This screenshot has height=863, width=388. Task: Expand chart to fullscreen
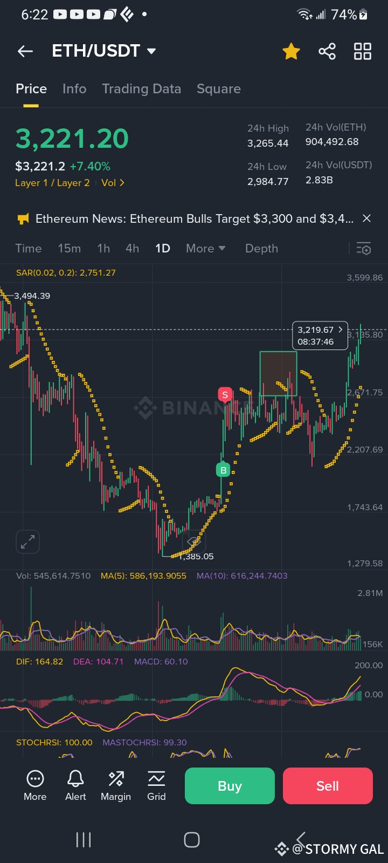click(x=27, y=542)
